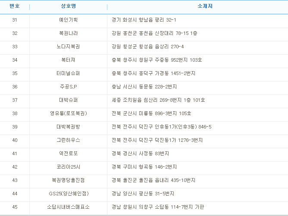Select store name GS25(양산혜인점)
Viewport: 288px width, 216px height.
point(69,194)
